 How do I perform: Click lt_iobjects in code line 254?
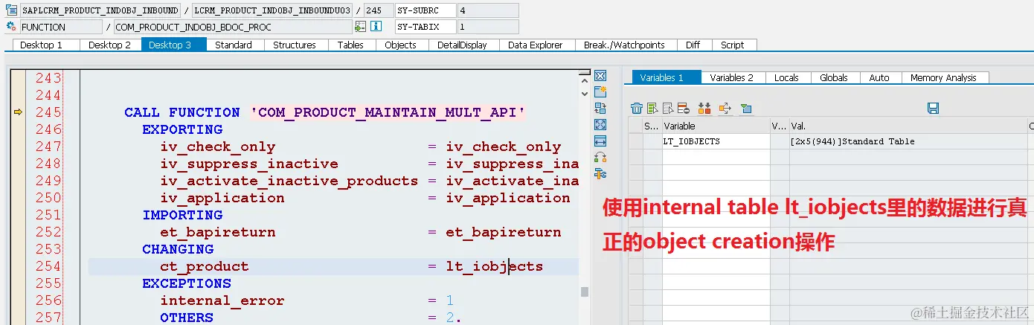(x=495, y=266)
